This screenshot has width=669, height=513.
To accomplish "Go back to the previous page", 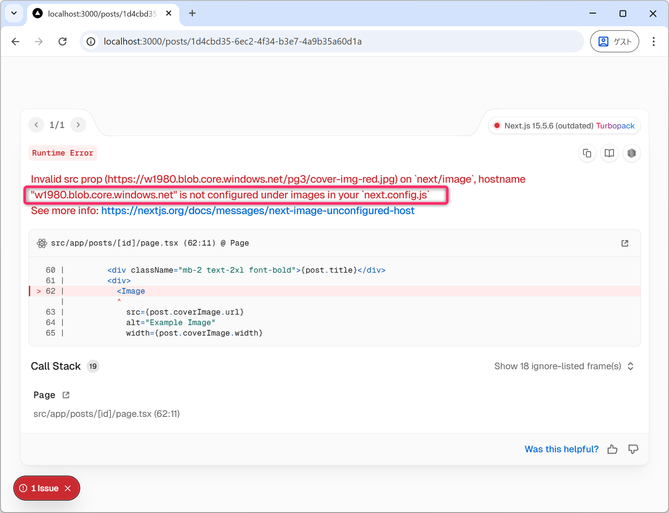I will (x=16, y=42).
